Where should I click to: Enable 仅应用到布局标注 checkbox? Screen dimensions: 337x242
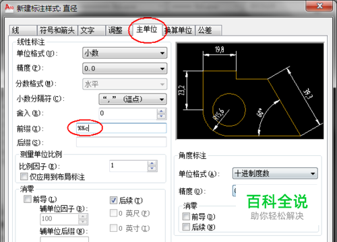point(24,177)
